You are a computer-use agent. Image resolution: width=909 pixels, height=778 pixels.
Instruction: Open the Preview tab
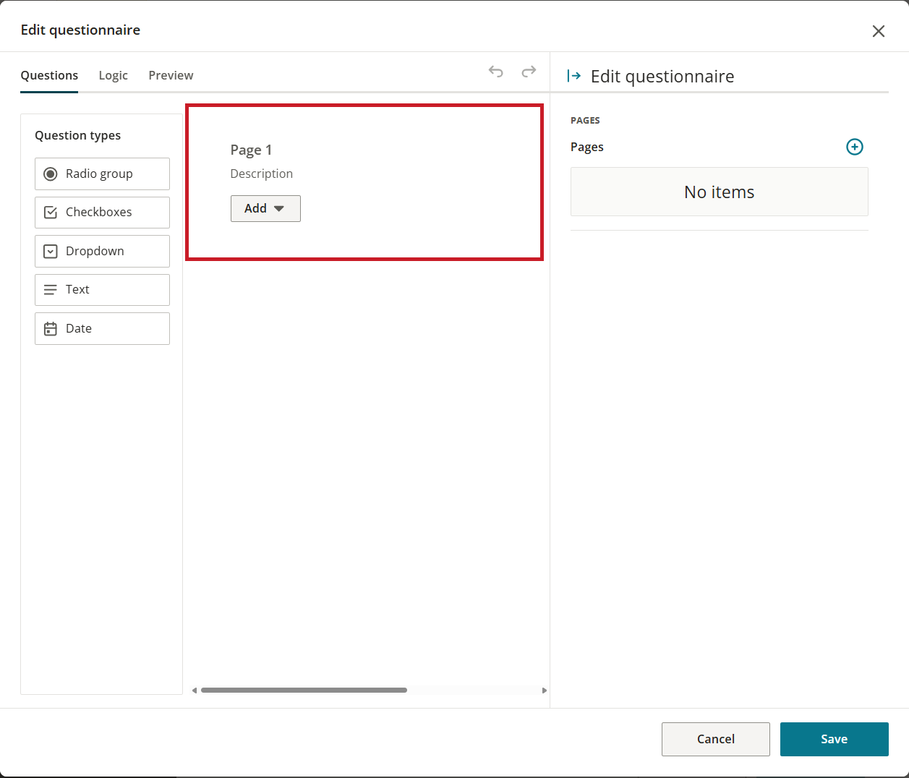tap(171, 75)
